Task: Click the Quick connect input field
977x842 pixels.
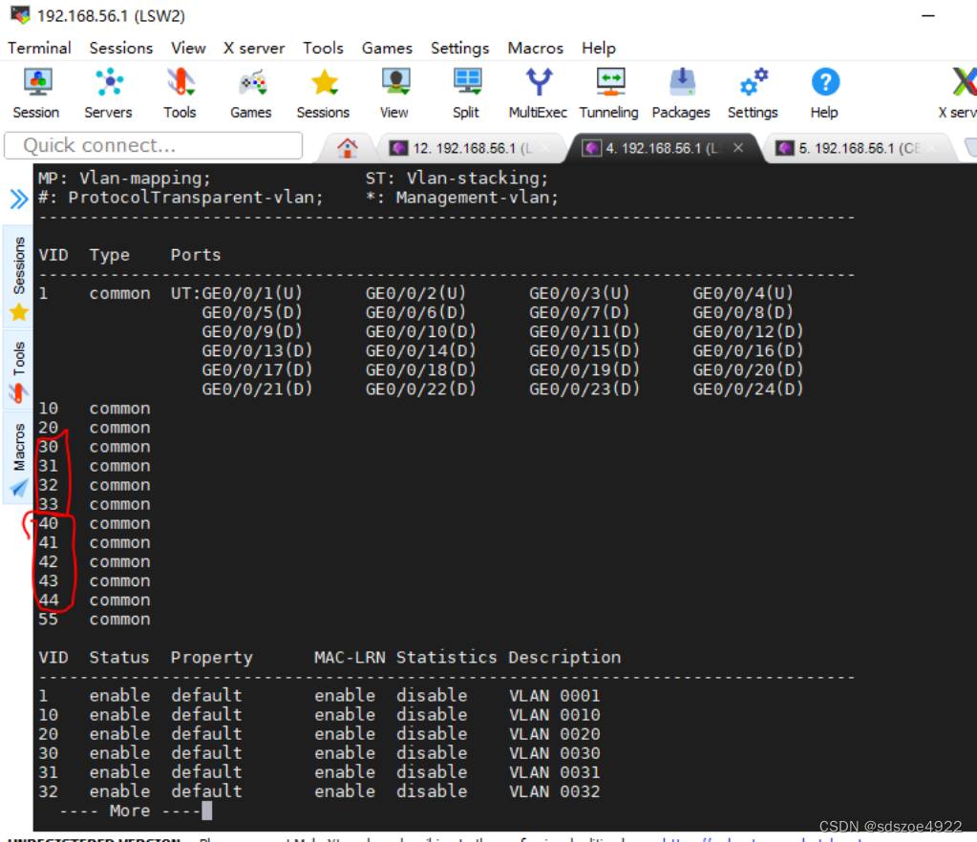Action: tap(153, 146)
